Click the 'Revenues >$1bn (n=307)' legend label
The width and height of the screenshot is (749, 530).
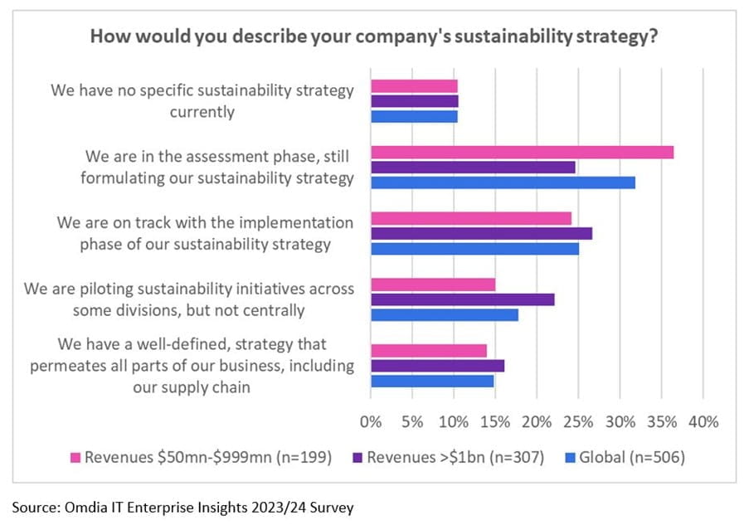455,457
